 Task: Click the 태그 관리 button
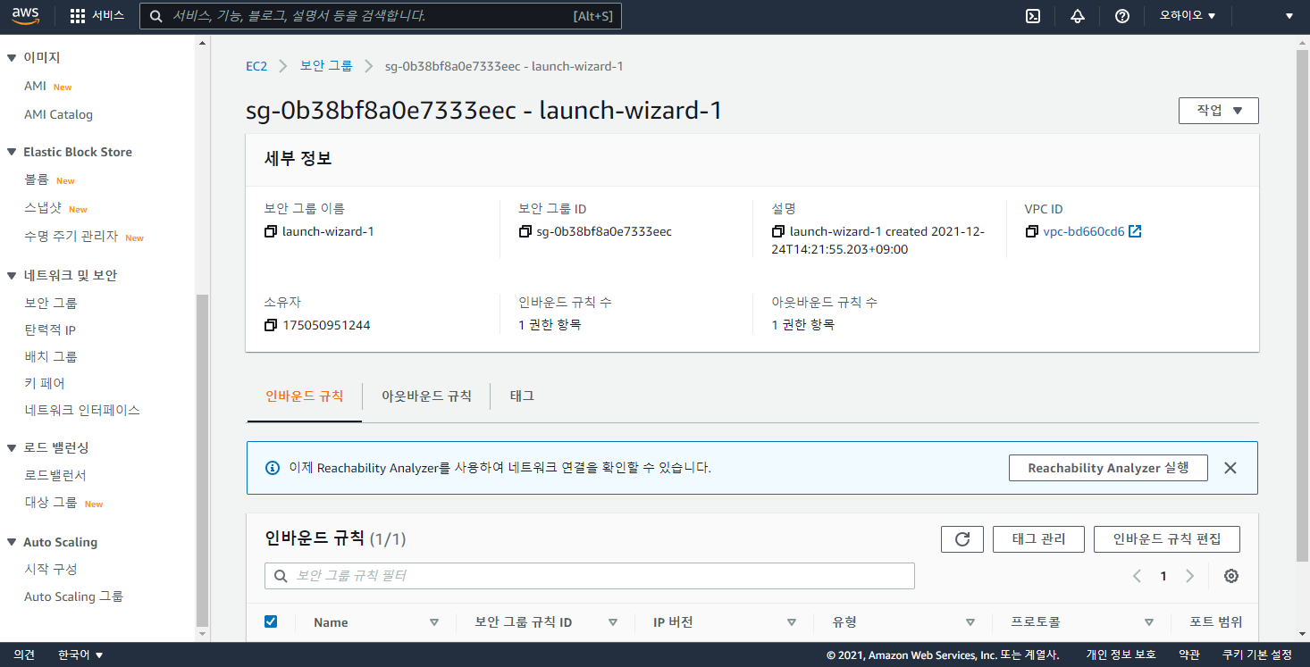1038,539
